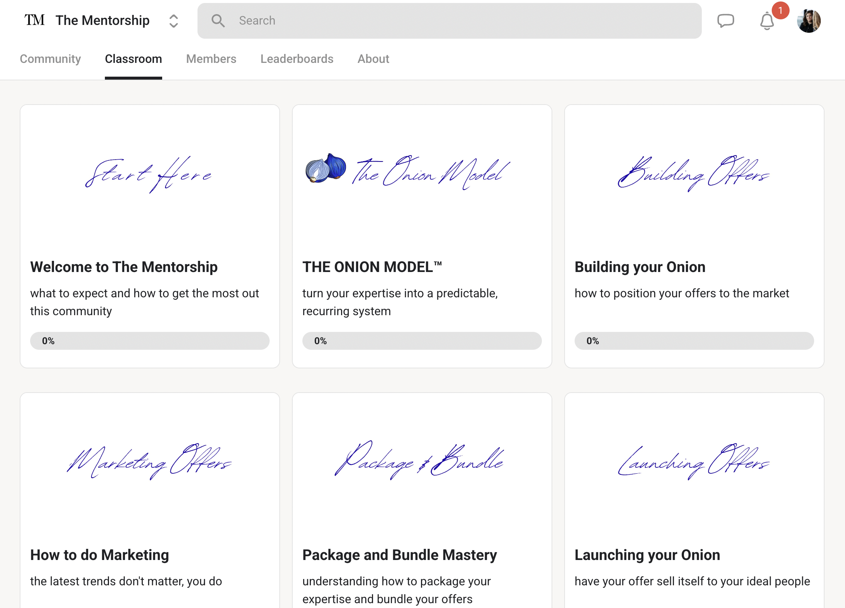845x608 pixels.
Task: Open Welcome to The Mentorship course title
Action: point(124,267)
